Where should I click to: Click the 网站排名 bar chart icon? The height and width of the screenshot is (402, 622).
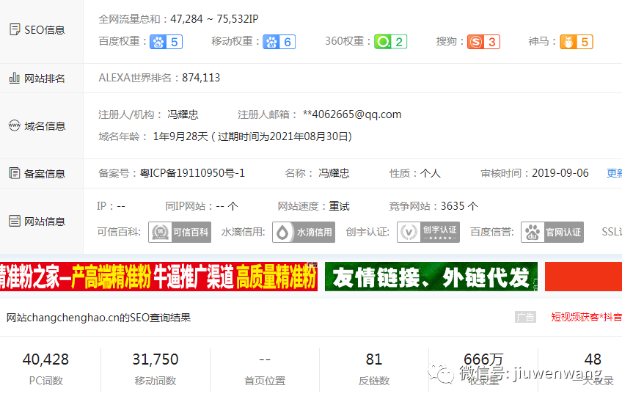[x=14, y=78]
